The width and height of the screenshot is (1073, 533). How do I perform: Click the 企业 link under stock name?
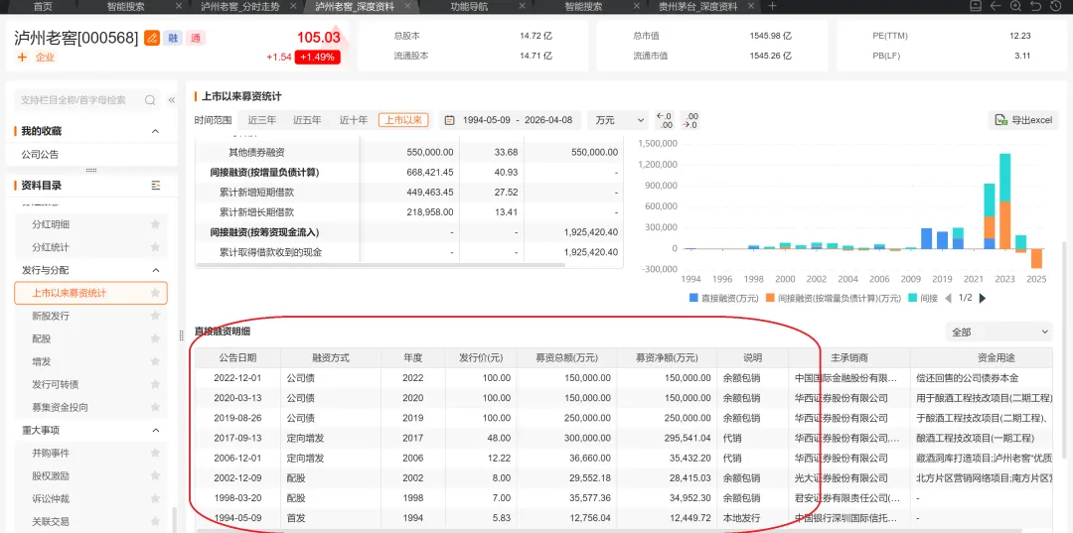45,58
